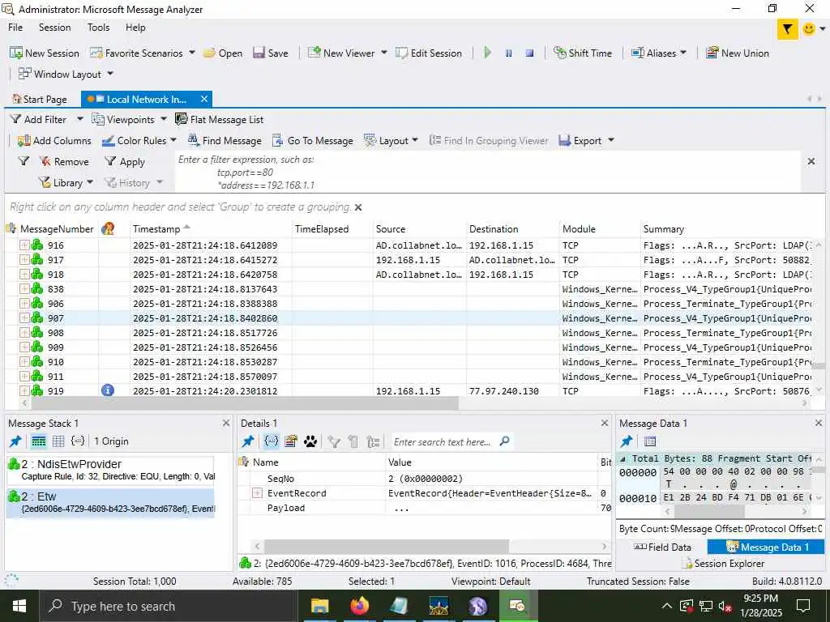This screenshot has width=830, height=622.
Task: Stop the session with the stop icon
Action: 529,53
